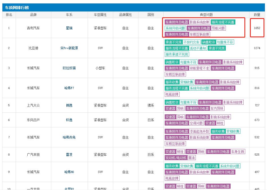Screen dimensions: 267x190
Task: Click the count value 673
Action: click(x=257, y=120)
